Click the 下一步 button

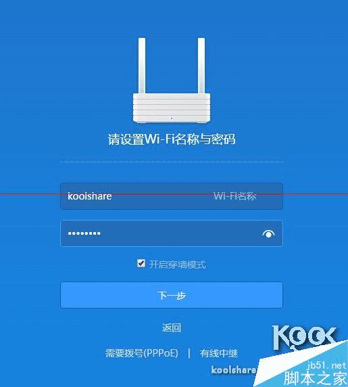click(172, 295)
